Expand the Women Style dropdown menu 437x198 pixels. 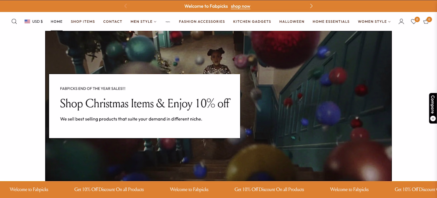(x=374, y=21)
